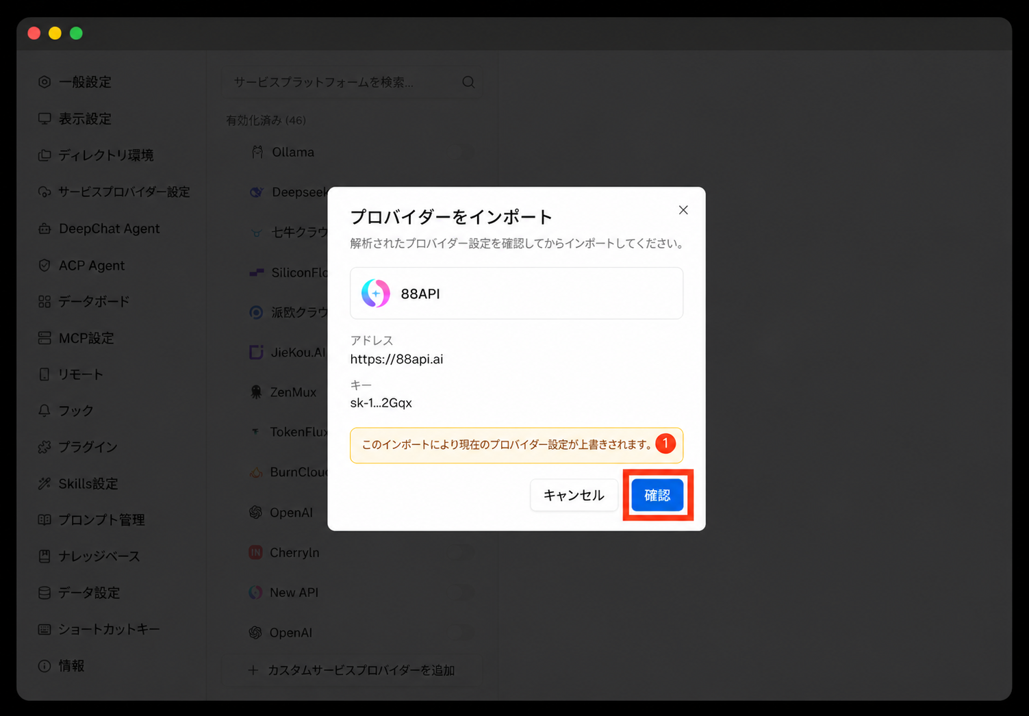Click the 七牛クラウド provider icon
Screen dimensions: 1029x716
coord(257,233)
